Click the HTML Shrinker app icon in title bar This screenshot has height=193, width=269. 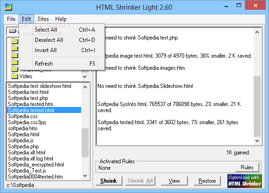pos(8,7)
